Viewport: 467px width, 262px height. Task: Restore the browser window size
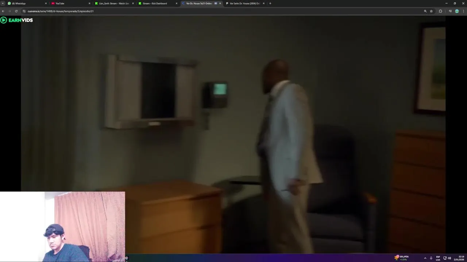[x=455, y=3]
